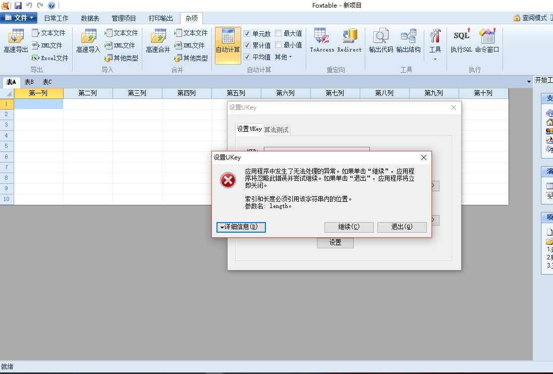553x374 pixels.
Task: Select the 杂项 ribbon tab
Action: (x=192, y=18)
